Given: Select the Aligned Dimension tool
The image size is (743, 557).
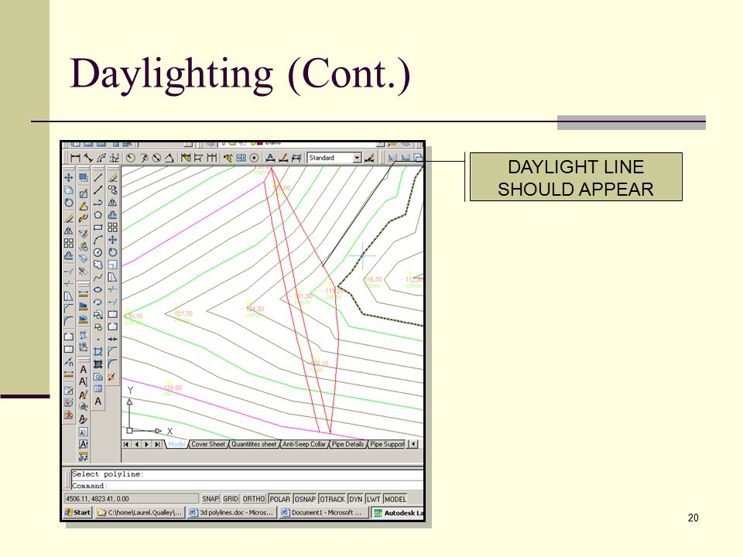Looking at the screenshot, I should point(88,158).
